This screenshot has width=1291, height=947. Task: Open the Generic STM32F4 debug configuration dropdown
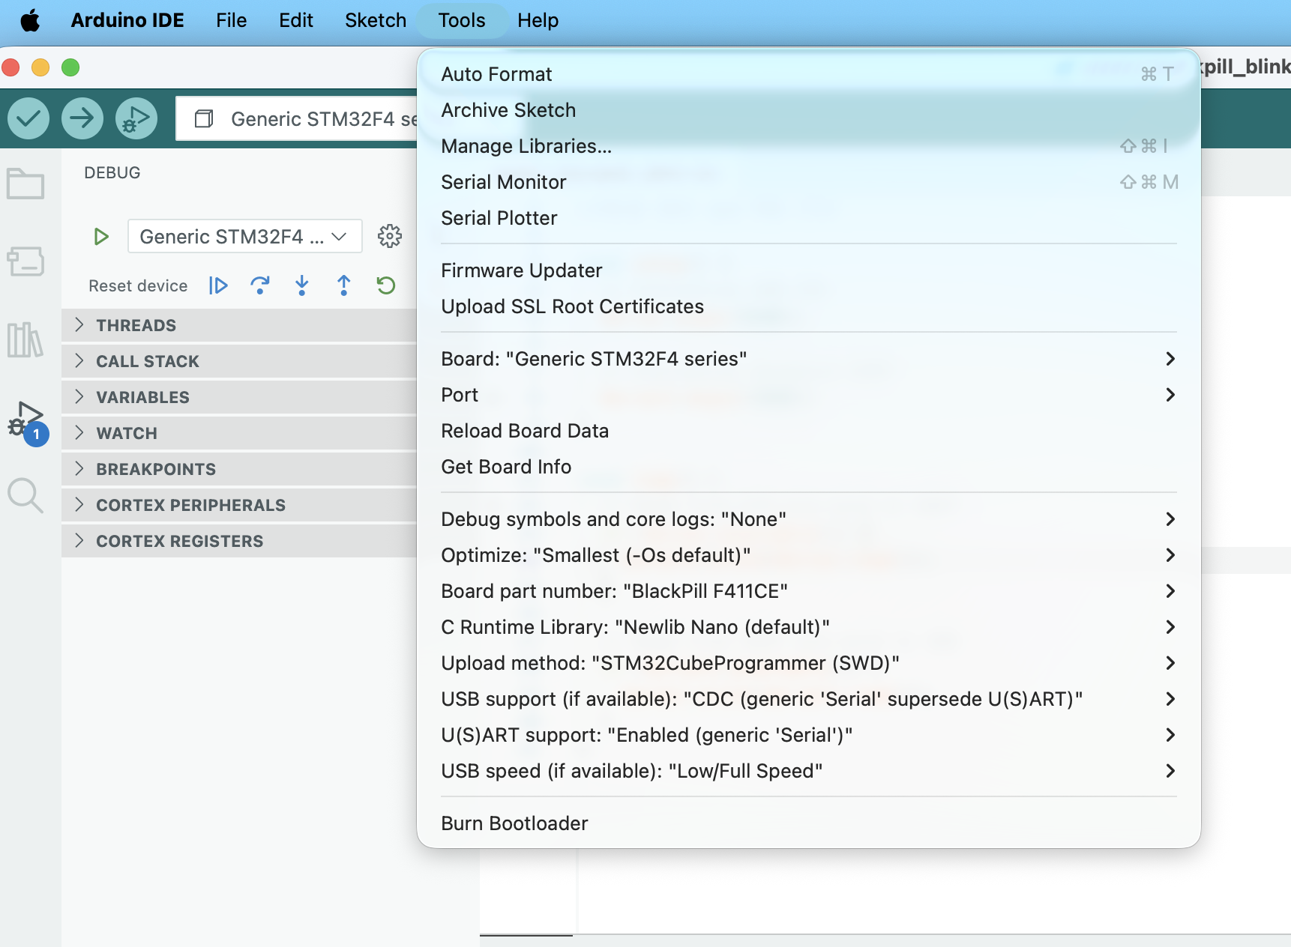[245, 237]
